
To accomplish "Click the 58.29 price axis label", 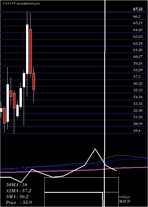I will 138,70.
